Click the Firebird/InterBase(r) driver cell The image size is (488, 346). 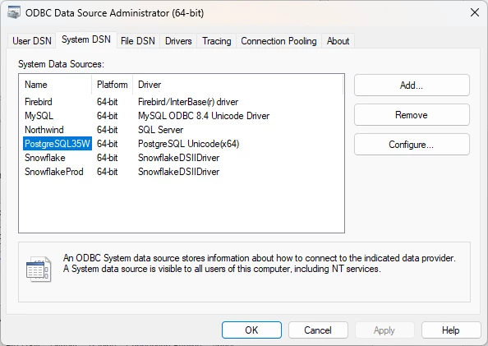(188, 102)
